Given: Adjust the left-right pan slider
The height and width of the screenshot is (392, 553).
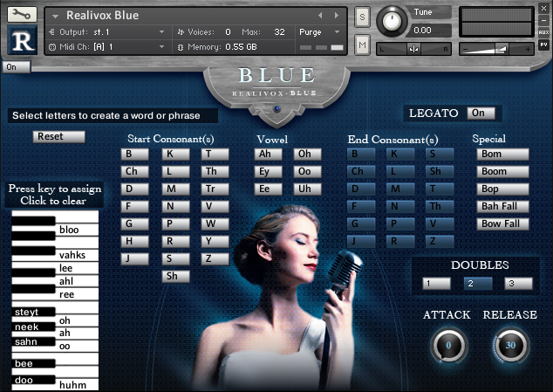Looking at the screenshot, I should coord(413,49).
